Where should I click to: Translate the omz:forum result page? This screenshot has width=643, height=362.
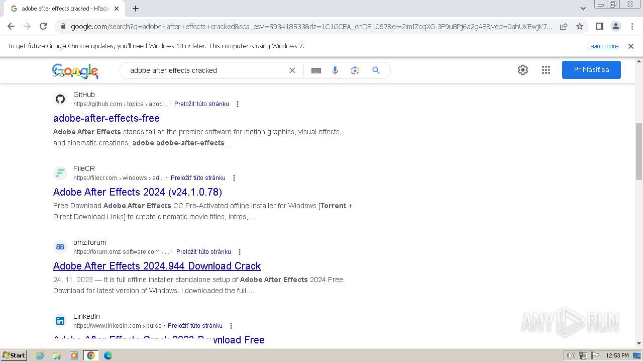[203, 252]
